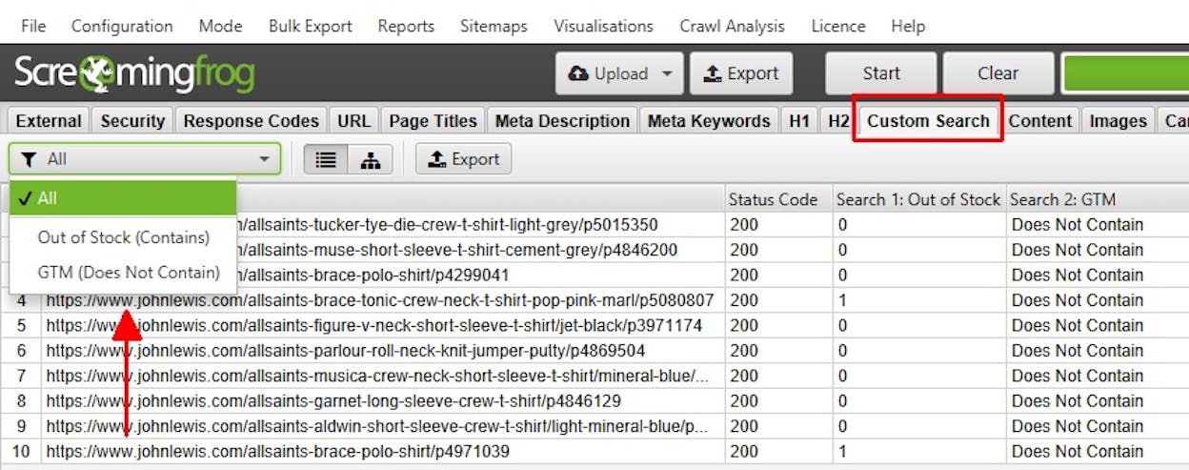Switch to the Security tab
This screenshot has width=1189, height=470.
tap(132, 121)
